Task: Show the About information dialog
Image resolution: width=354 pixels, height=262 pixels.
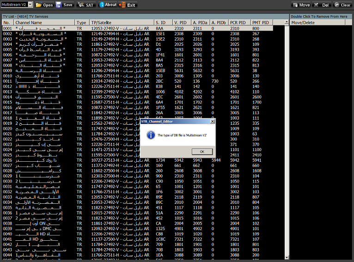Action: click(x=108, y=5)
